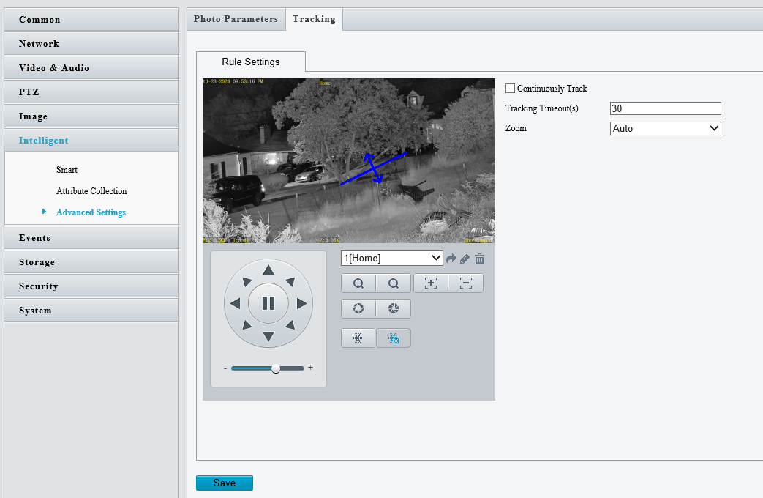763x498 pixels.
Task: Click the camera live preview image
Action: (x=349, y=161)
